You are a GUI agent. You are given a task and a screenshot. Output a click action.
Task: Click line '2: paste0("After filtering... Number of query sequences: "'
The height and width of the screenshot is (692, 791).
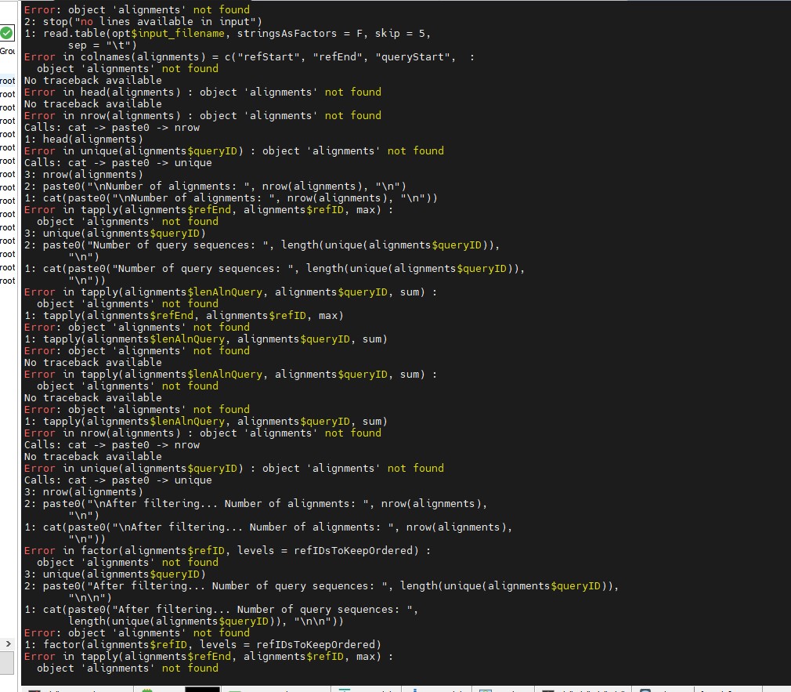322,586
